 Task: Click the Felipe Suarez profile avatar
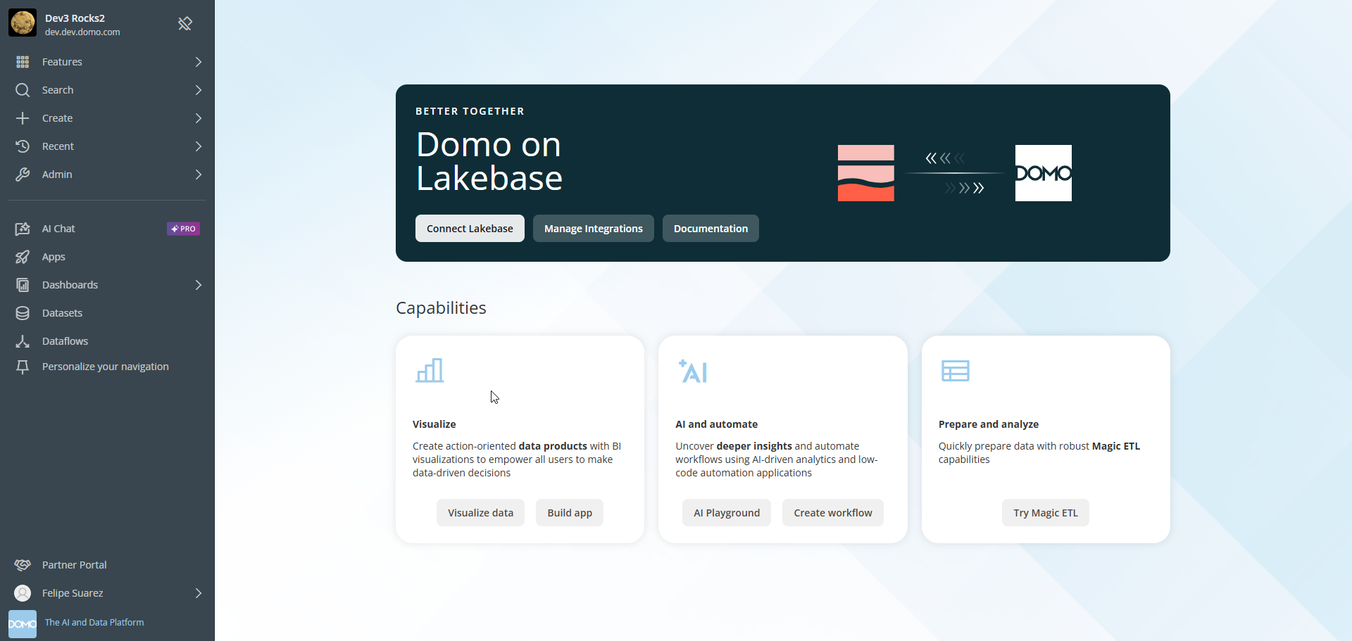[x=23, y=593]
